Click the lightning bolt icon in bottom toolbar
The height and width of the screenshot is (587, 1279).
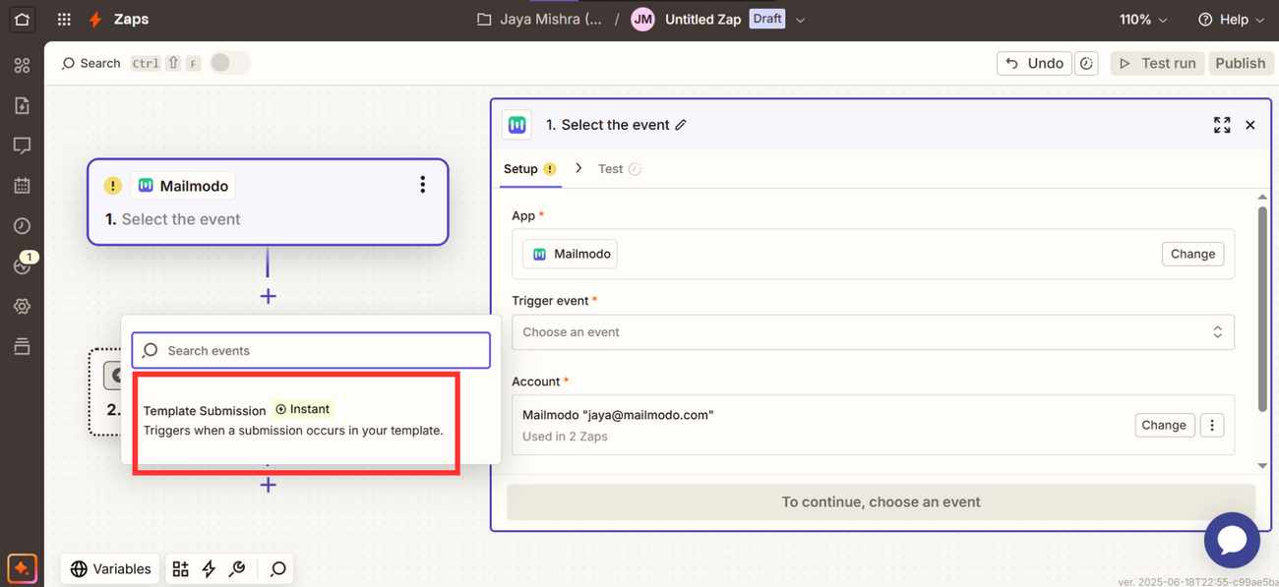pyautogui.click(x=209, y=568)
